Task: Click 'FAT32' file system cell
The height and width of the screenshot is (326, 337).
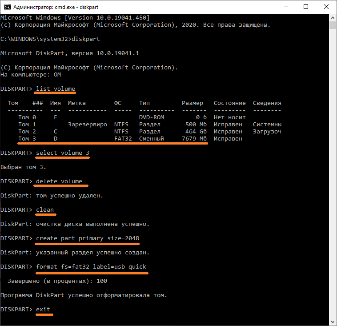Action: point(123,138)
